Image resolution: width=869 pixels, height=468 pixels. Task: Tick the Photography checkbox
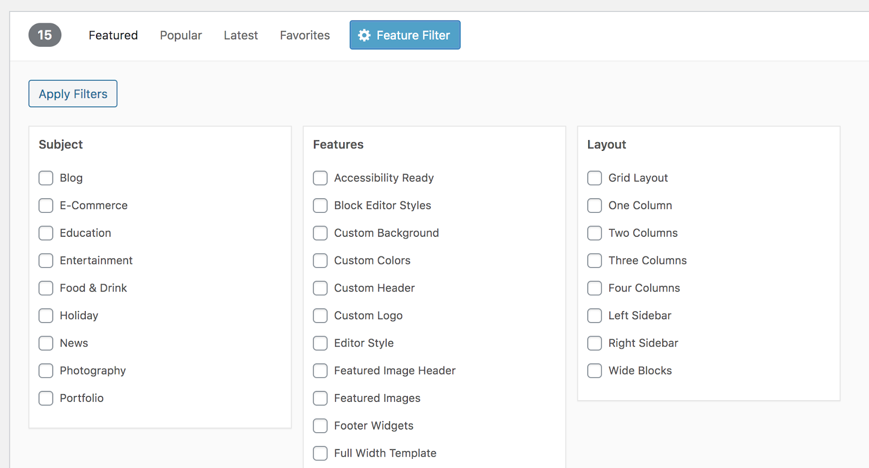click(x=46, y=371)
